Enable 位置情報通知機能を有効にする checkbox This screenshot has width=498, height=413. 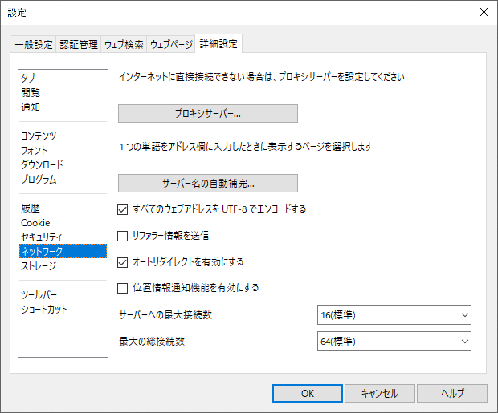tap(122, 288)
